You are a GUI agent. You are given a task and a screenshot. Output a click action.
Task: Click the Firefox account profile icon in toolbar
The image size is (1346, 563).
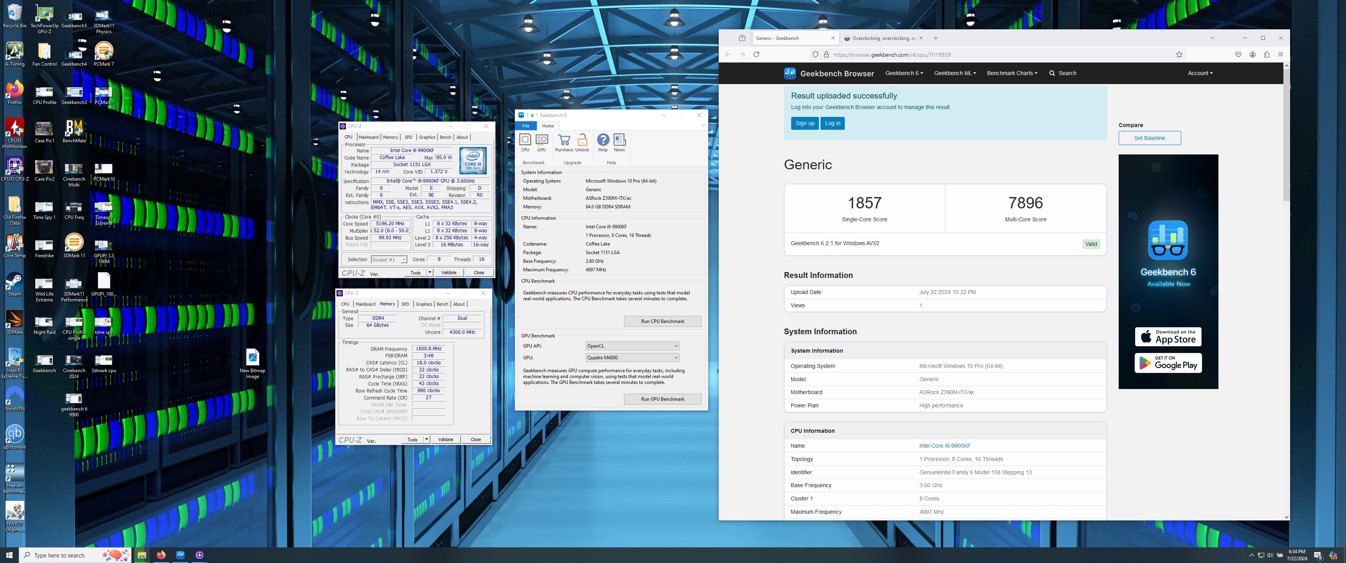tap(1252, 54)
